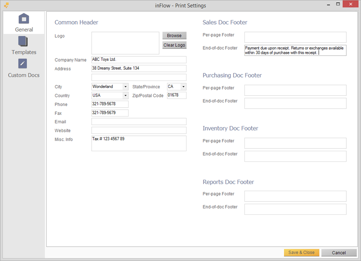Open the Custom Docs pencil icon

pyautogui.click(x=23, y=64)
